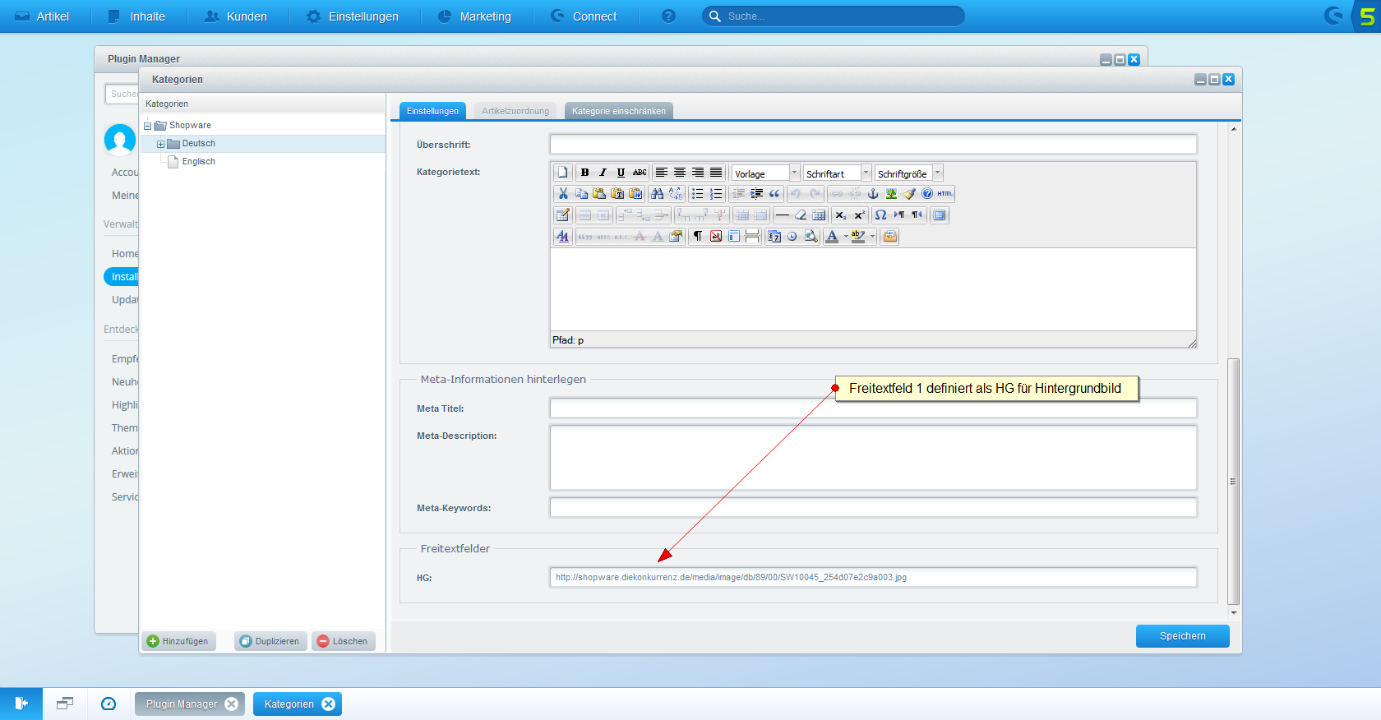Apply text color with the A button
The image size is (1381, 720).
[x=832, y=237]
